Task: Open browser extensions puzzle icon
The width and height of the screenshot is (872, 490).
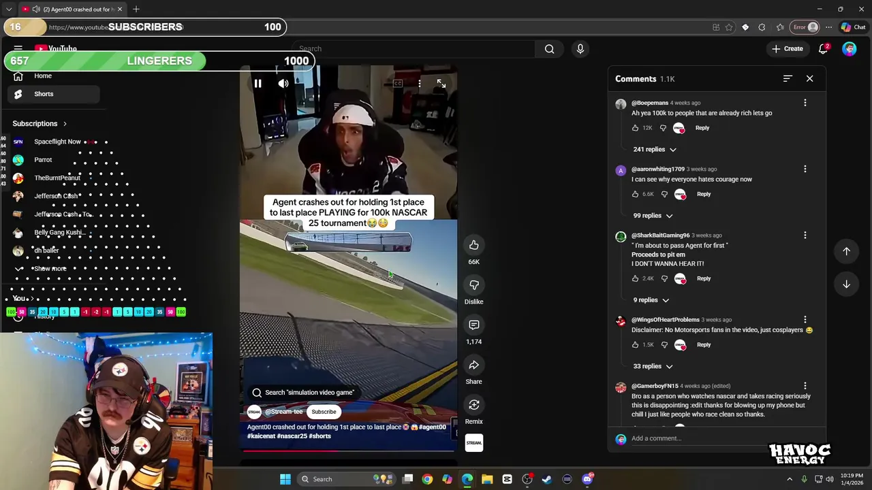Action: [x=762, y=27]
